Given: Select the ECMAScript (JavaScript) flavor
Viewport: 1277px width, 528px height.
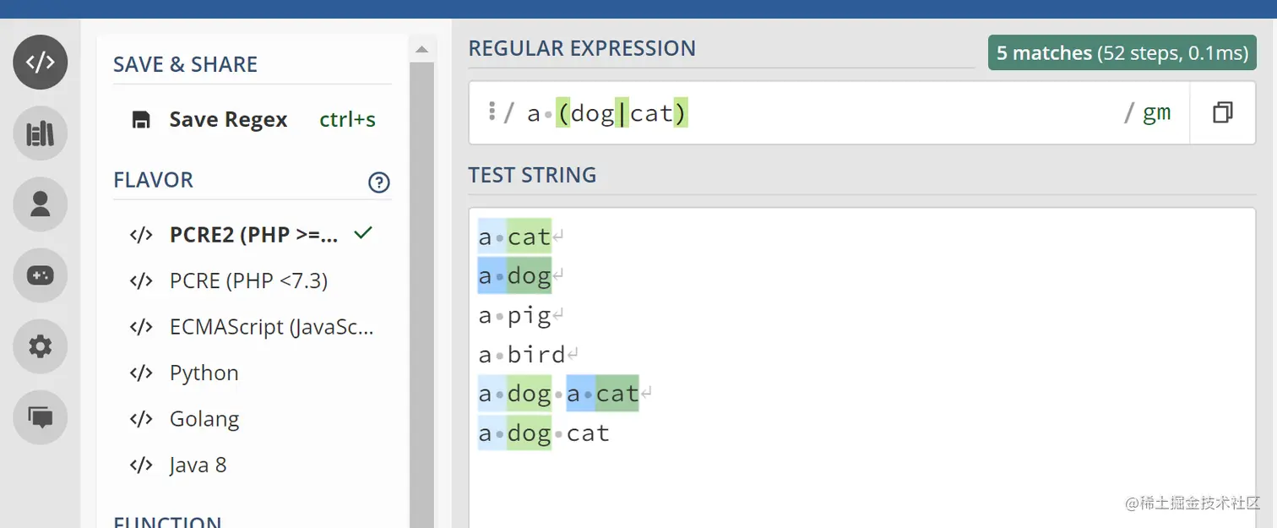Looking at the screenshot, I should pos(270,327).
